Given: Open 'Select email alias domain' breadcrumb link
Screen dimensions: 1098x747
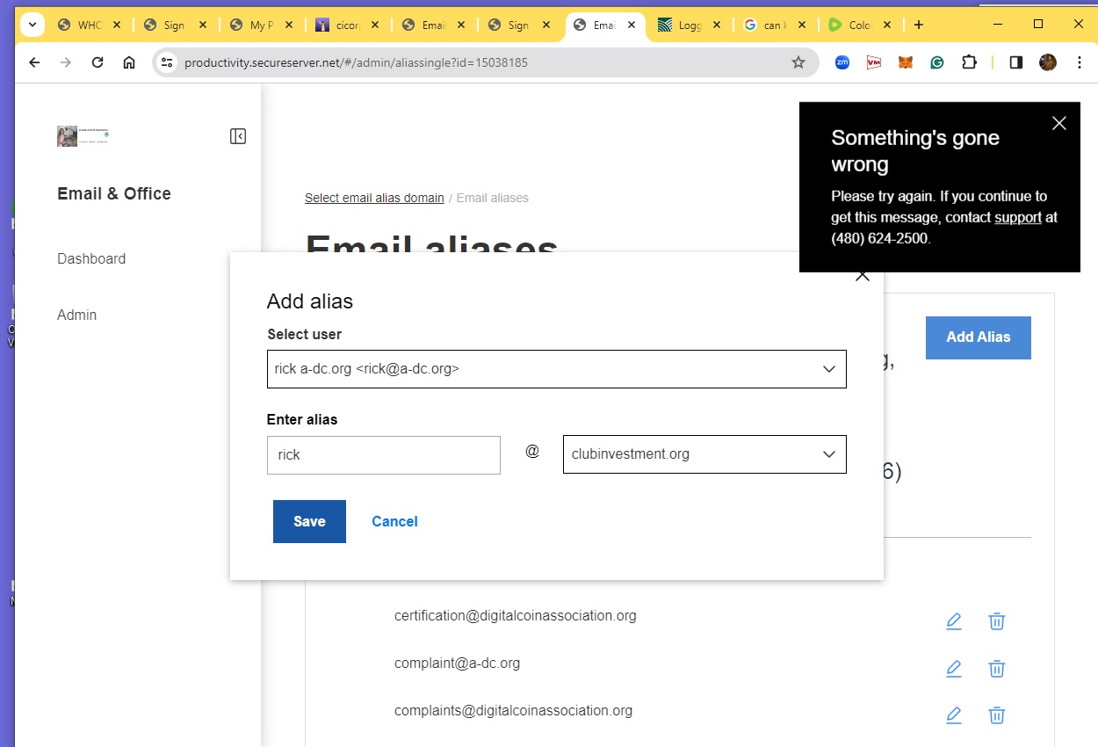Looking at the screenshot, I should 374,198.
